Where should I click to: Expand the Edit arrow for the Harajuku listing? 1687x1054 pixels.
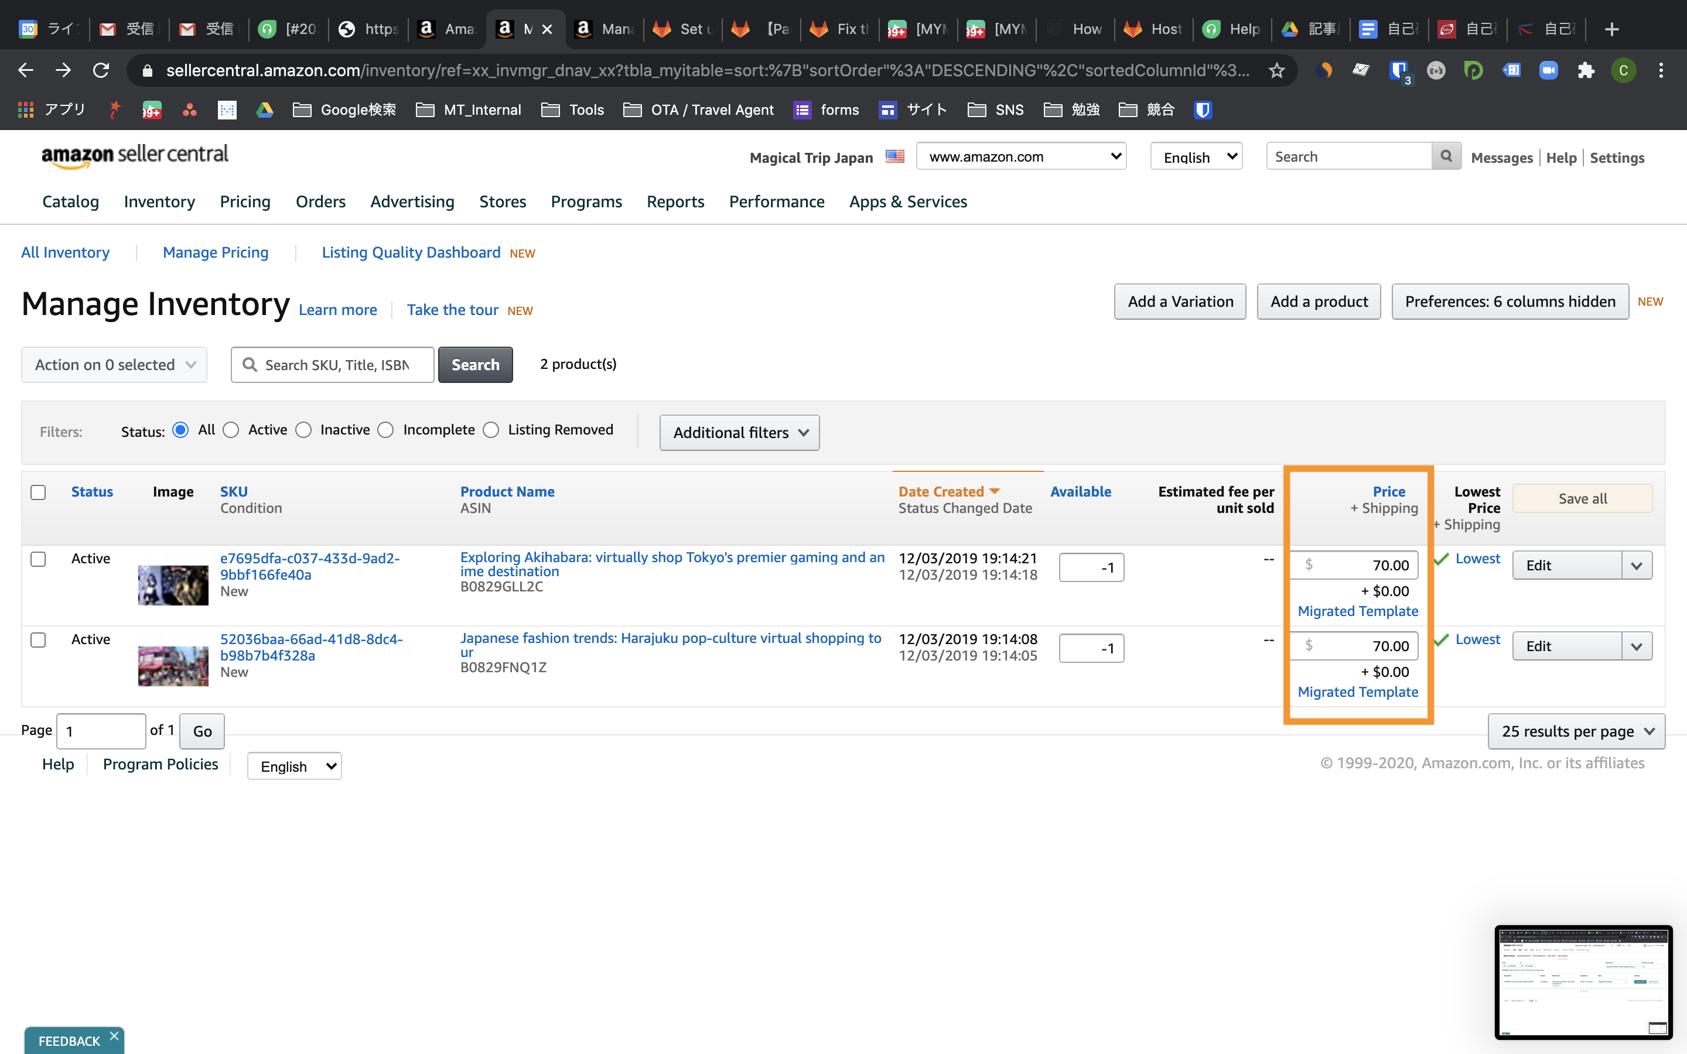pos(1636,646)
